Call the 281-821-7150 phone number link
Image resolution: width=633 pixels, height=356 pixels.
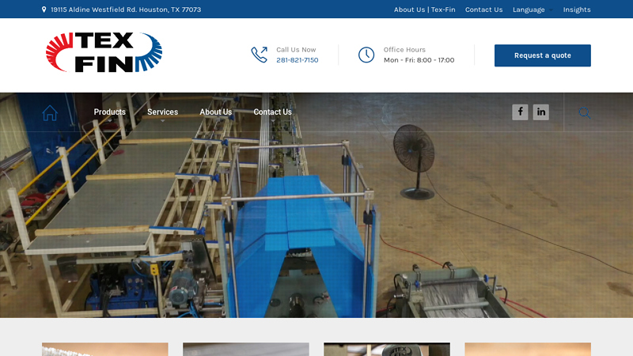pos(297,60)
